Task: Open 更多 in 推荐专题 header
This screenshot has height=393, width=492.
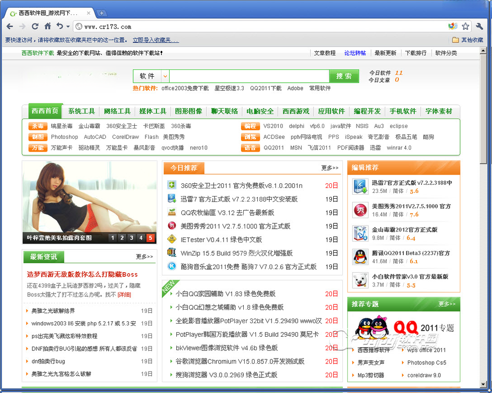Action: 447,304
